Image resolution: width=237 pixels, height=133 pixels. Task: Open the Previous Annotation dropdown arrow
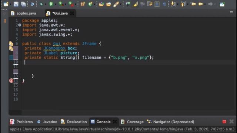point(188,4)
